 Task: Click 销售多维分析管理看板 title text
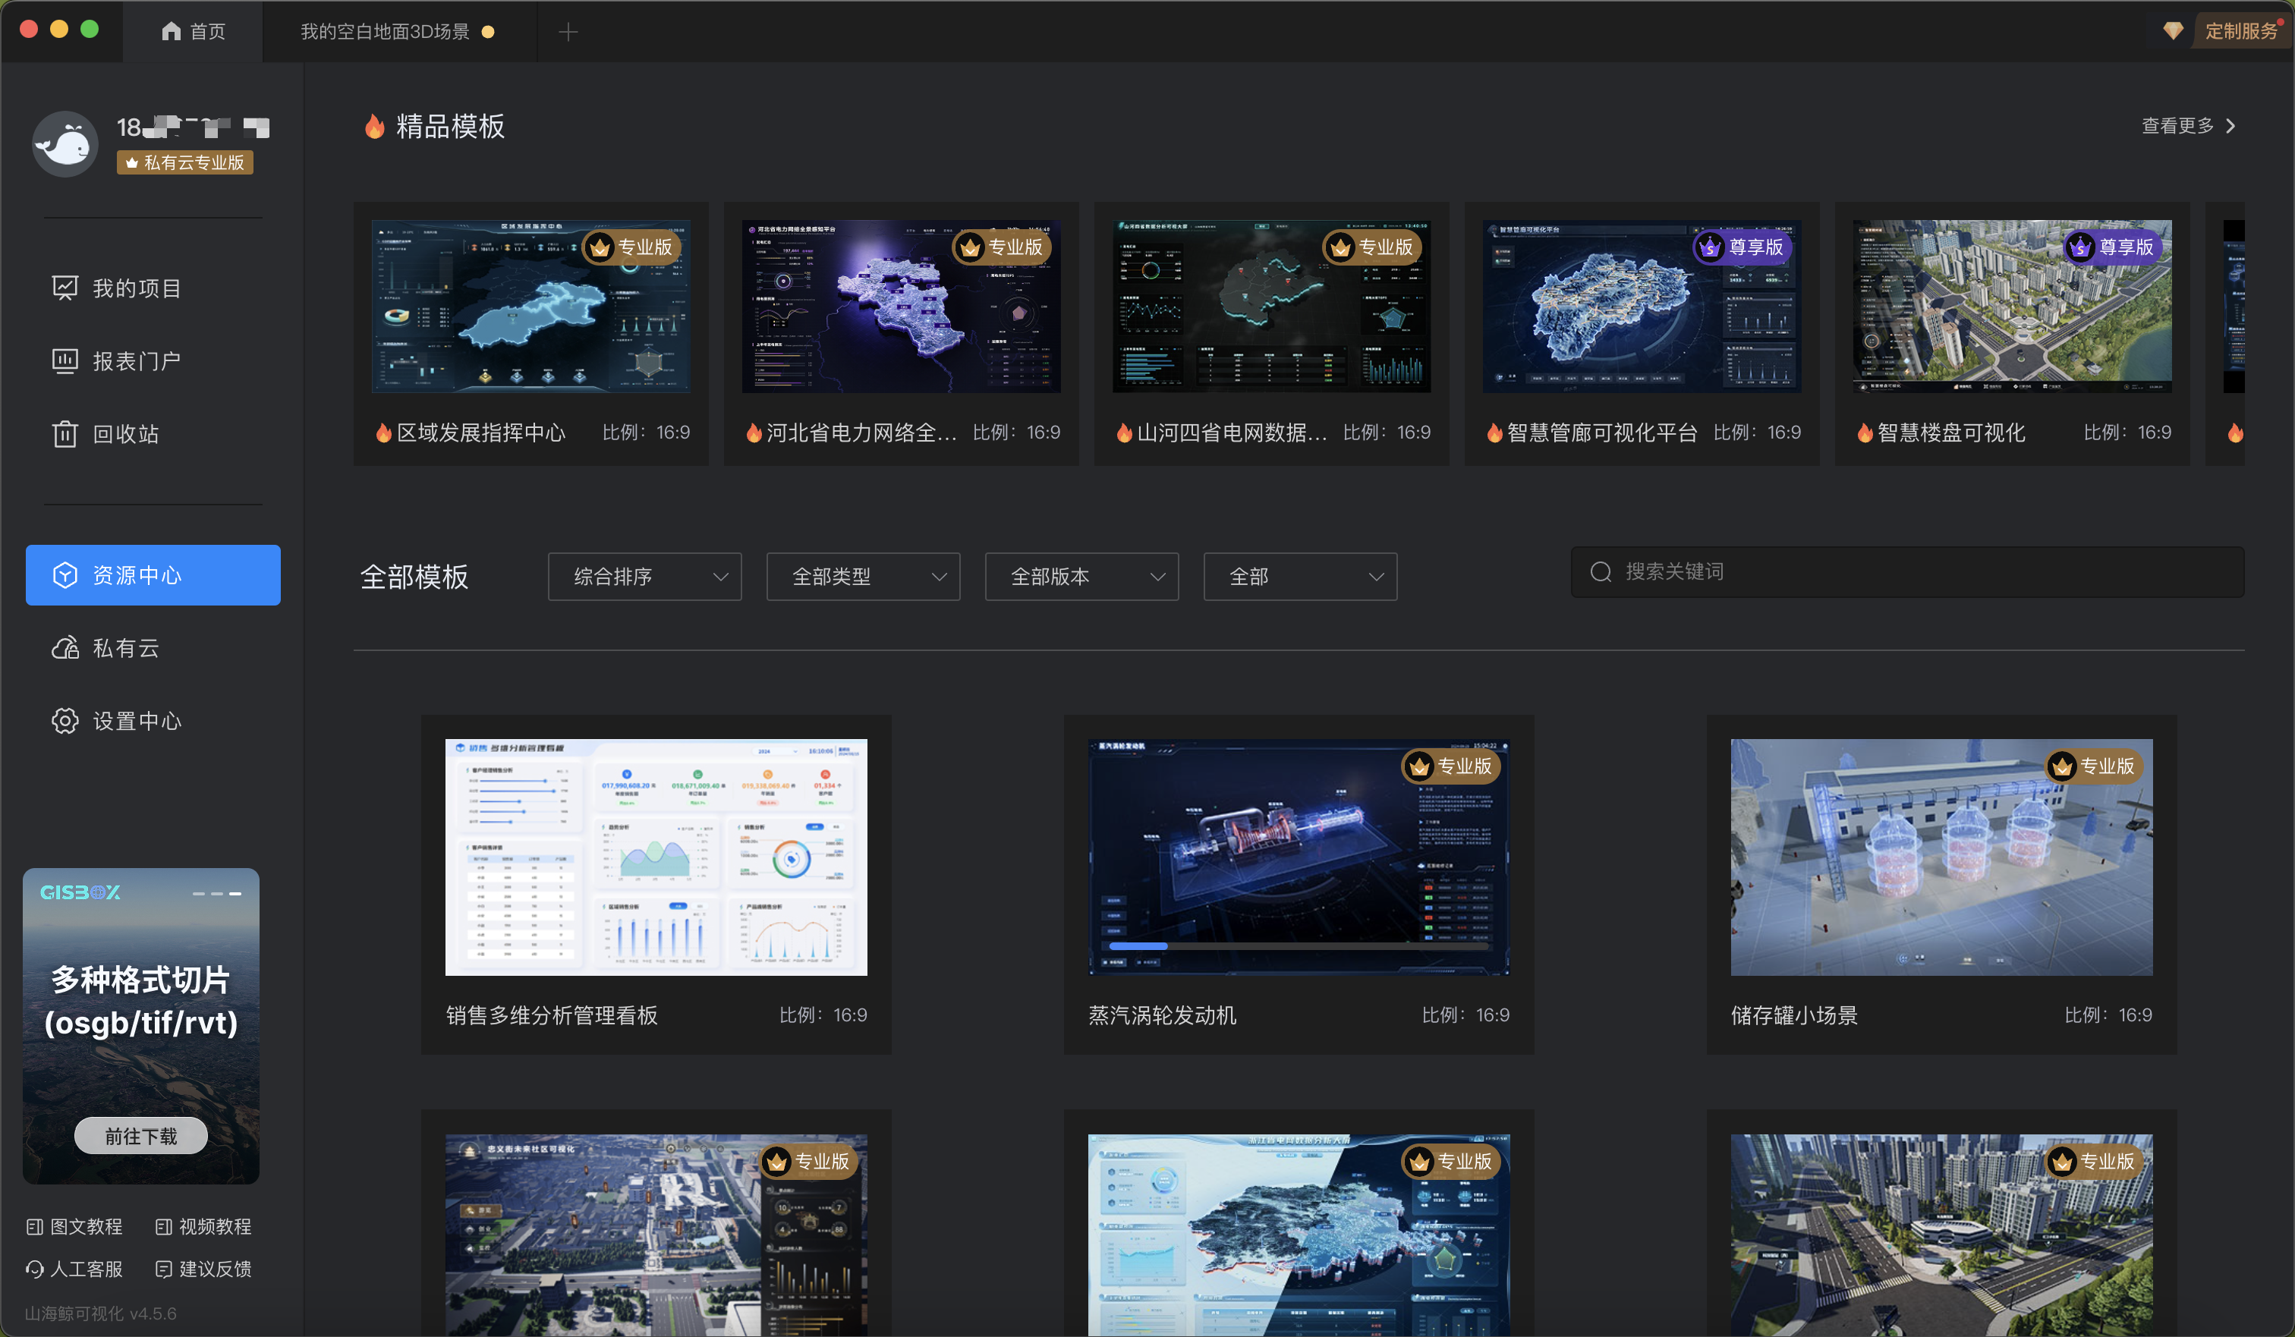[552, 1015]
